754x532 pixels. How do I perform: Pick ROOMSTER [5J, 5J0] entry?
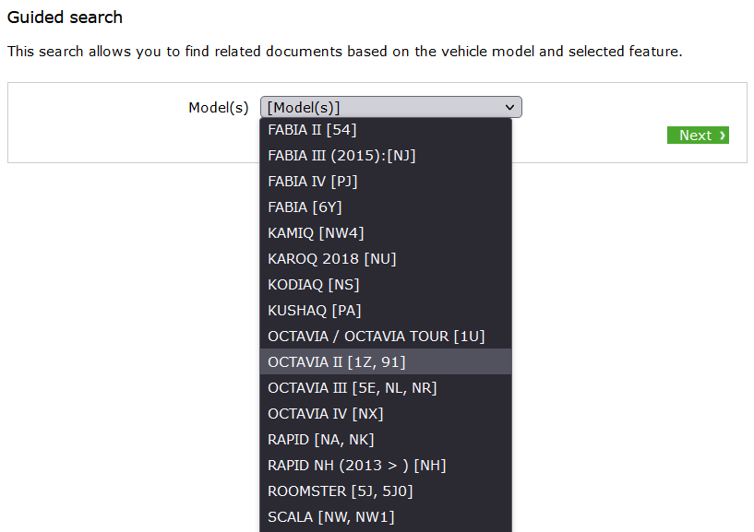(386, 491)
